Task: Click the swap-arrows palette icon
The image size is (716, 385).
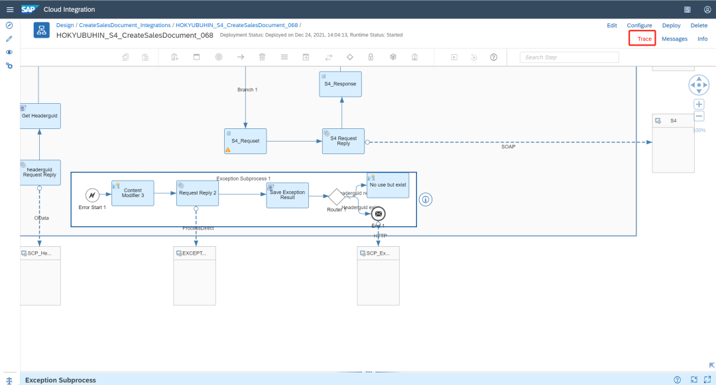Action: pyautogui.click(x=328, y=57)
